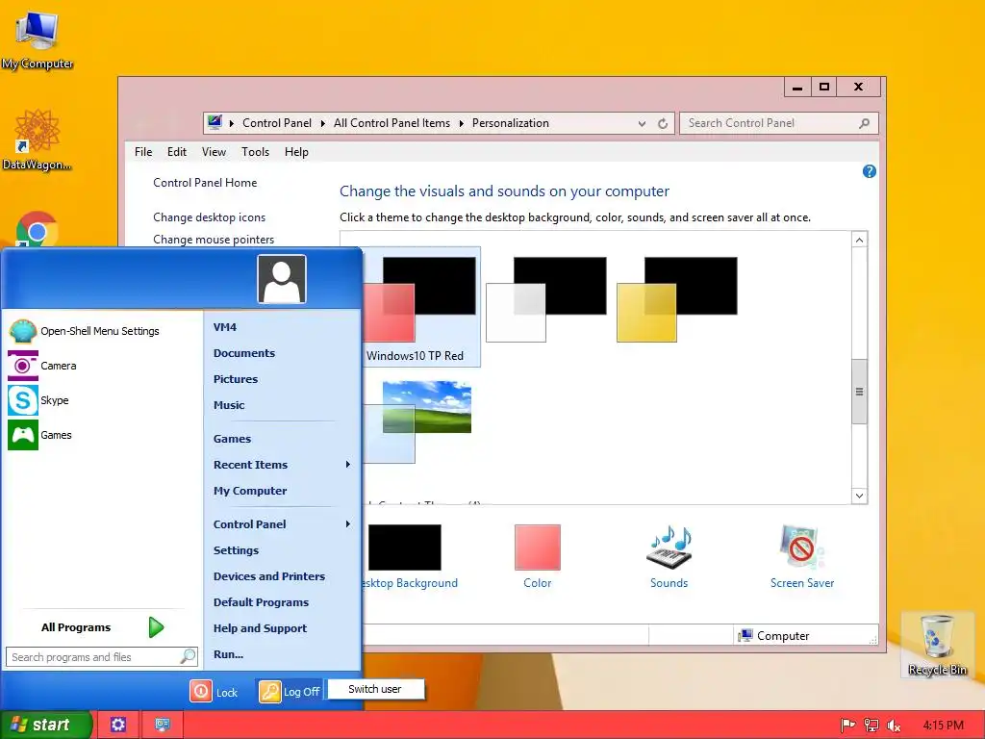Select the yellow color theme thumbnail
985x739 pixels.
[677, 299]
